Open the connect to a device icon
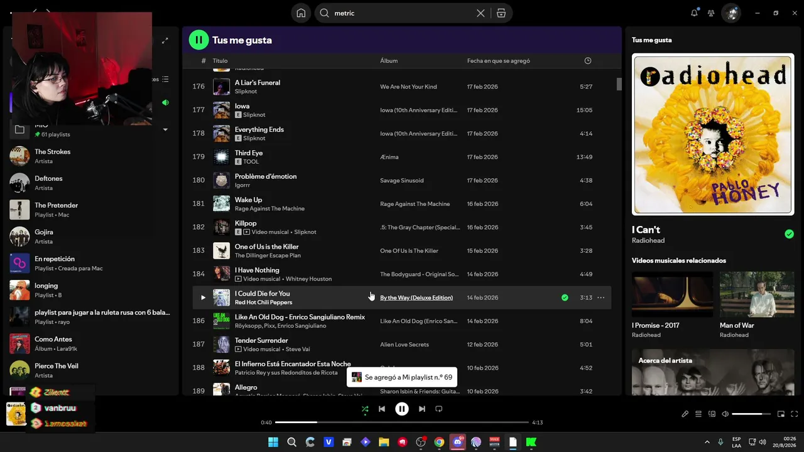 tap(712, 414)
